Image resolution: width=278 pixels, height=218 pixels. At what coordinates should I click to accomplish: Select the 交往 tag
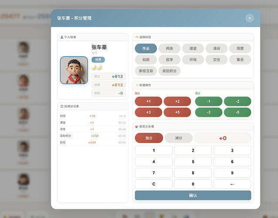point(216,60)
